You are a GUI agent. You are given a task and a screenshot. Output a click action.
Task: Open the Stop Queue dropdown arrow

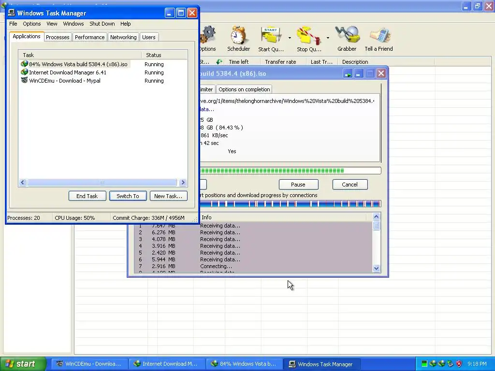328,38
